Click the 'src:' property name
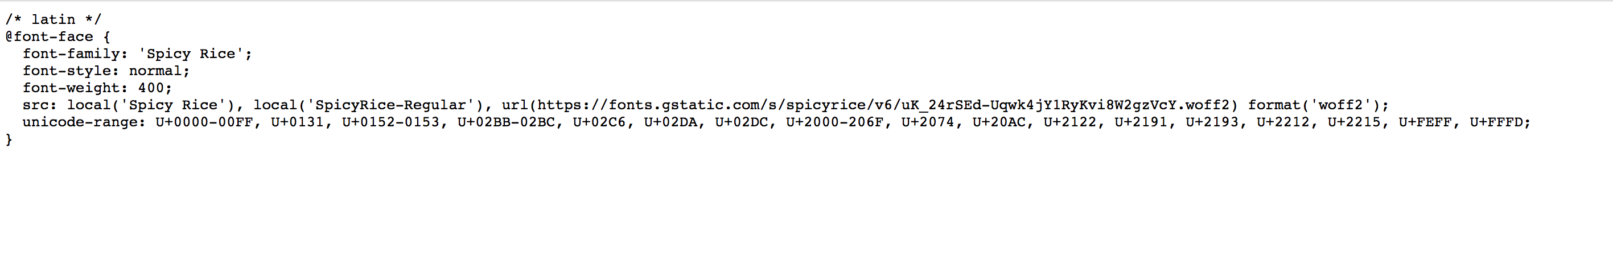1613x280 pixels. point(40,105)
